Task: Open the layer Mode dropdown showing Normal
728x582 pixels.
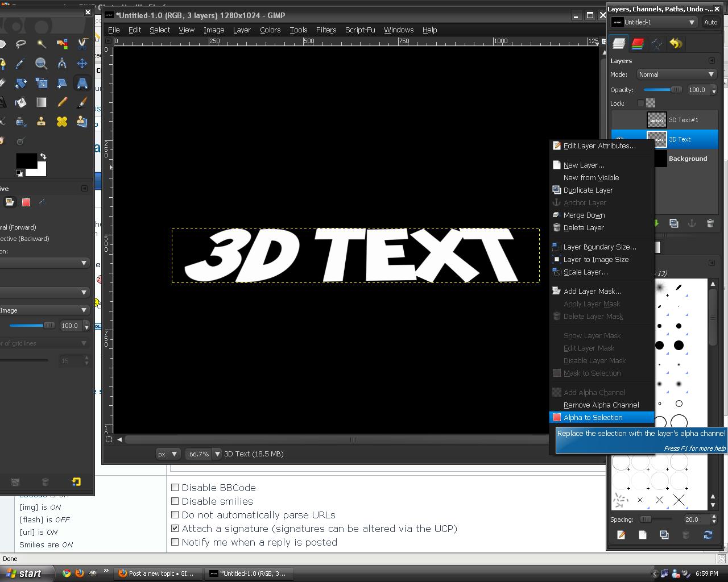Action: click(676, 74)
